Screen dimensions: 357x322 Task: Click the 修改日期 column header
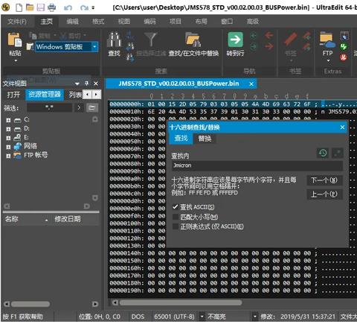(x=74, y=219)
